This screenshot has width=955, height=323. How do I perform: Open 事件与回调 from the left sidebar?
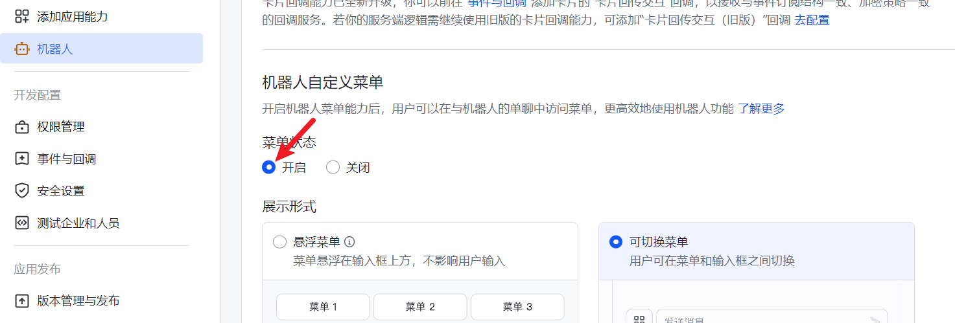[66, 159]
